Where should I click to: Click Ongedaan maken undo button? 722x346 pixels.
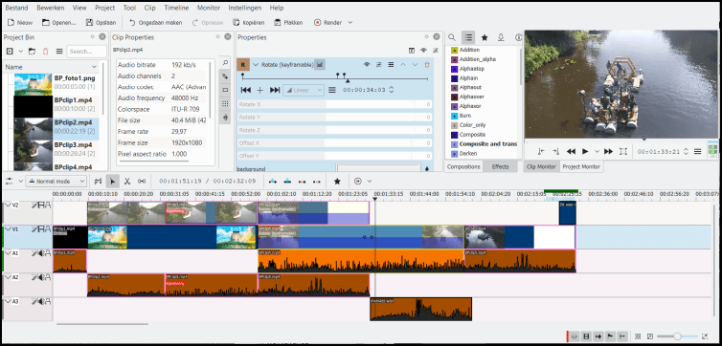[156, 22]
